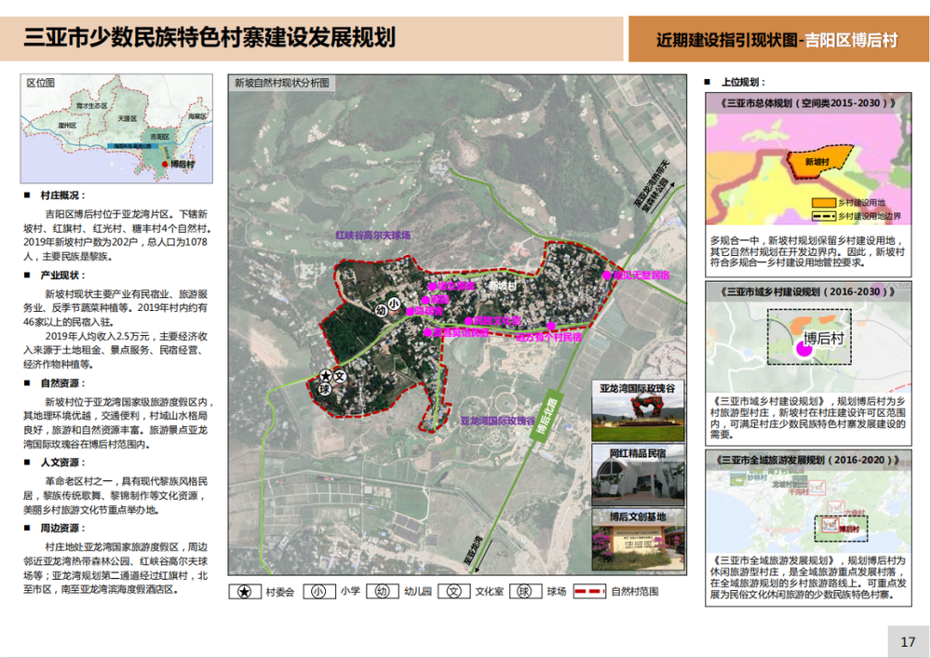Toggle the 乡村建设用地 orange legend item
Screen dimensions: 931x658
click(824, 202)
